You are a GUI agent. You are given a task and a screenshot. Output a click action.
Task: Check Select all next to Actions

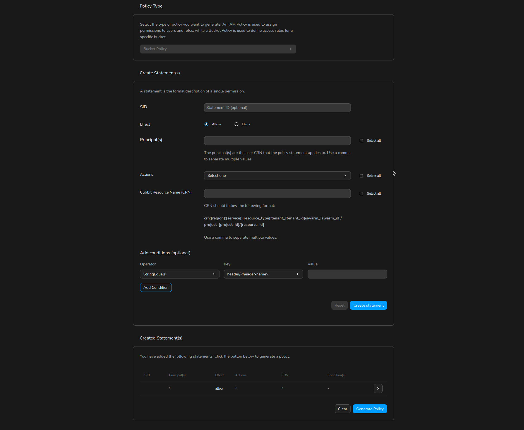pyautogui.click(x=362, y=176)
